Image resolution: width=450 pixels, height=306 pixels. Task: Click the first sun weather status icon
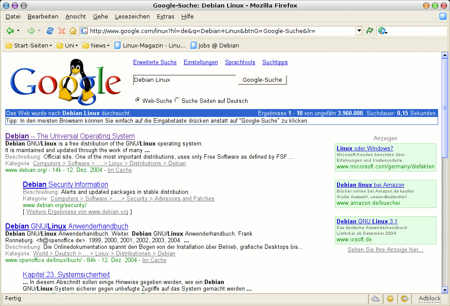[390, 299]
